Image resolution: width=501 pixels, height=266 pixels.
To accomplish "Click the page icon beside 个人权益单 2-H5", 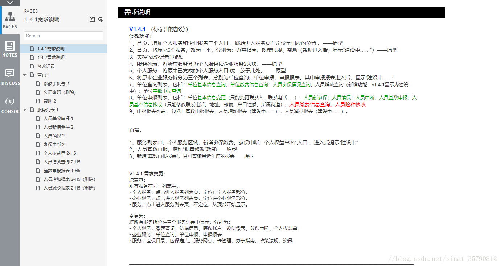I will point(38,153).
